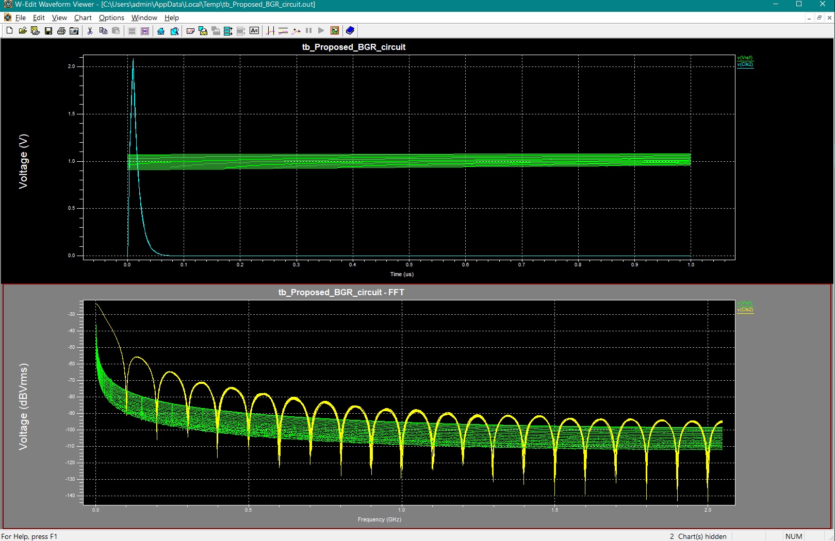Open the help book icon
Screen dimensions: 835x541
[x=350, y=30]
